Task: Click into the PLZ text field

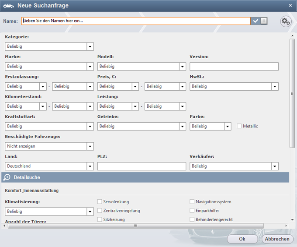Action: 142,166
